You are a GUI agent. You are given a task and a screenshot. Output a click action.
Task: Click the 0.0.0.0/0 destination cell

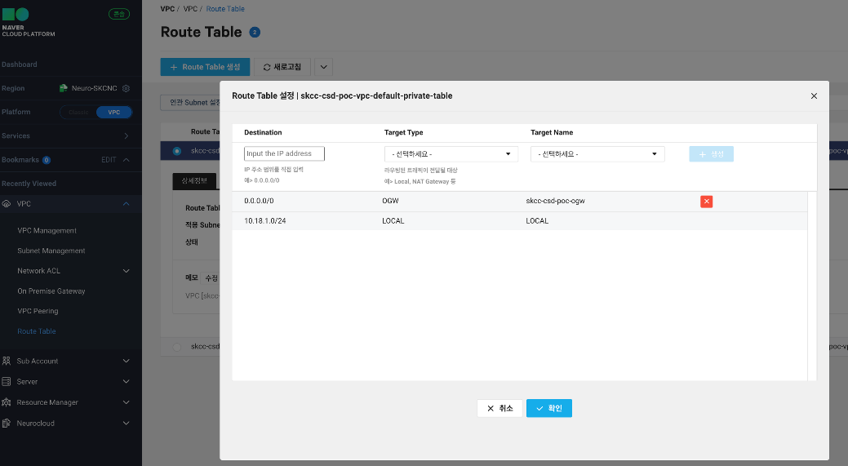click(259, 201)
